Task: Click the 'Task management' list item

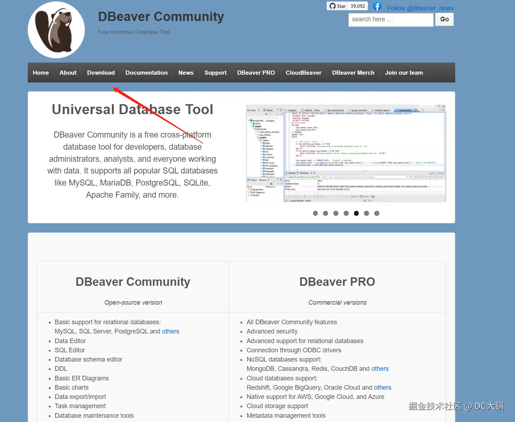Action: 80,406
